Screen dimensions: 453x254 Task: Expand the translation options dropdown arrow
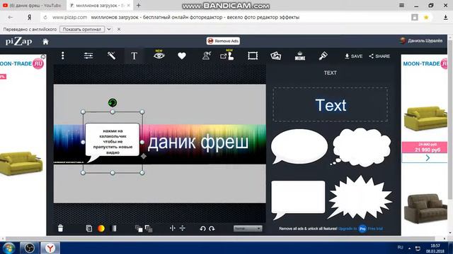click(x=109, y=29)
